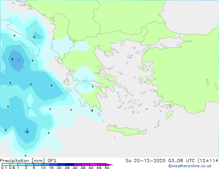Screen dimensions: 219x169
Task: Click the 30–35 mm purple legend swatch
Action: (78, 165)
